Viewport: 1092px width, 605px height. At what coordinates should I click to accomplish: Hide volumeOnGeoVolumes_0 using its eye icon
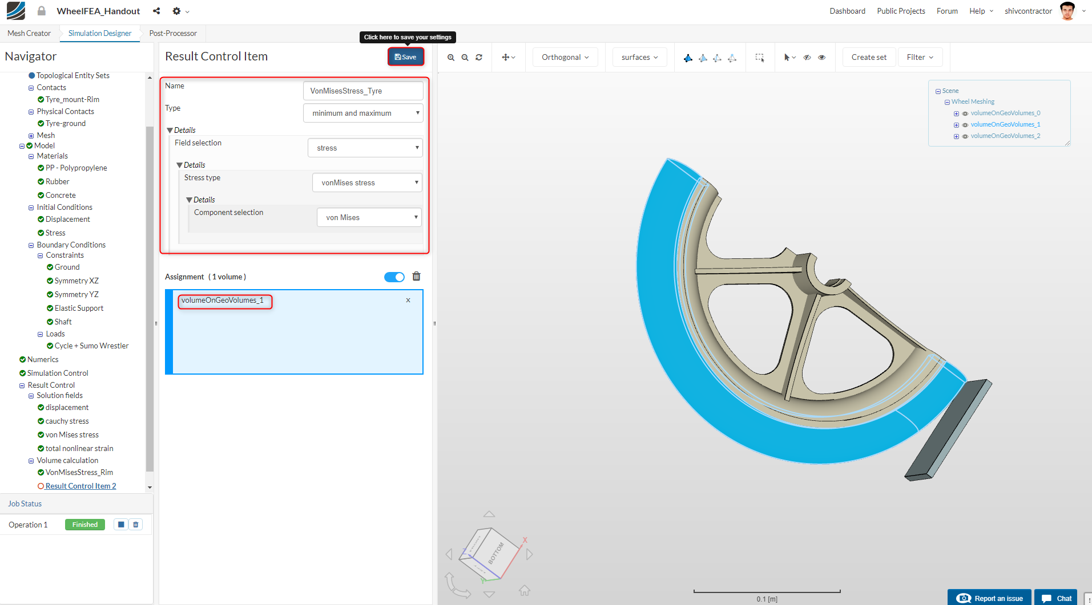coord(965,113)
